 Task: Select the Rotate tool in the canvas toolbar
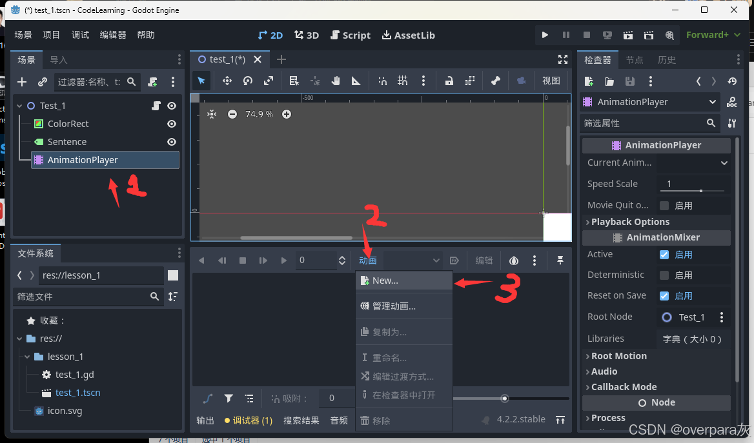(247, 81)
